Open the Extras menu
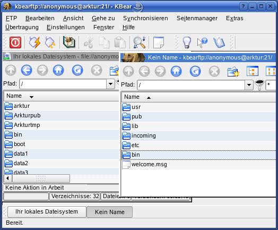The height and width of the screenshot is (230, 278). tap(234, 18)
